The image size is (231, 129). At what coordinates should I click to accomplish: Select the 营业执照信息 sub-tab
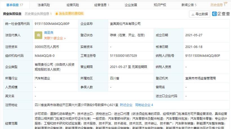click(x=12, y=14)
